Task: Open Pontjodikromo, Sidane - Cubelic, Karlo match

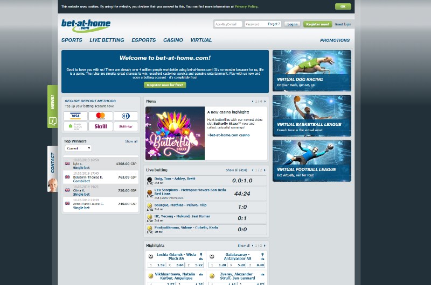Action: pos(206,229)
